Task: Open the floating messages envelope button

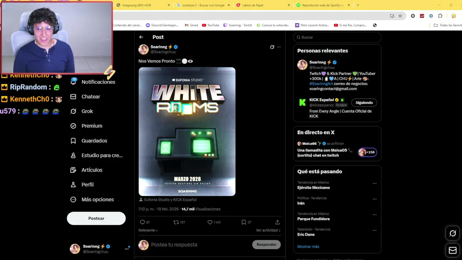Action: [x=453, y=250]
